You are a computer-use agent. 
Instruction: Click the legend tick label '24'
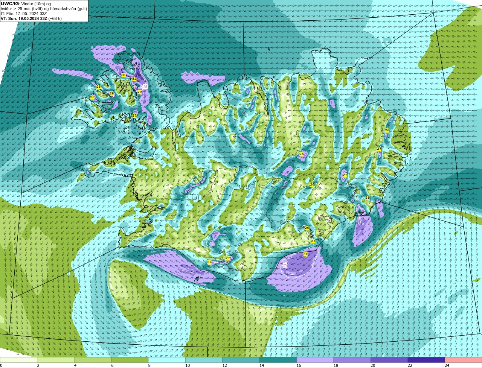[x=447, y=365]
